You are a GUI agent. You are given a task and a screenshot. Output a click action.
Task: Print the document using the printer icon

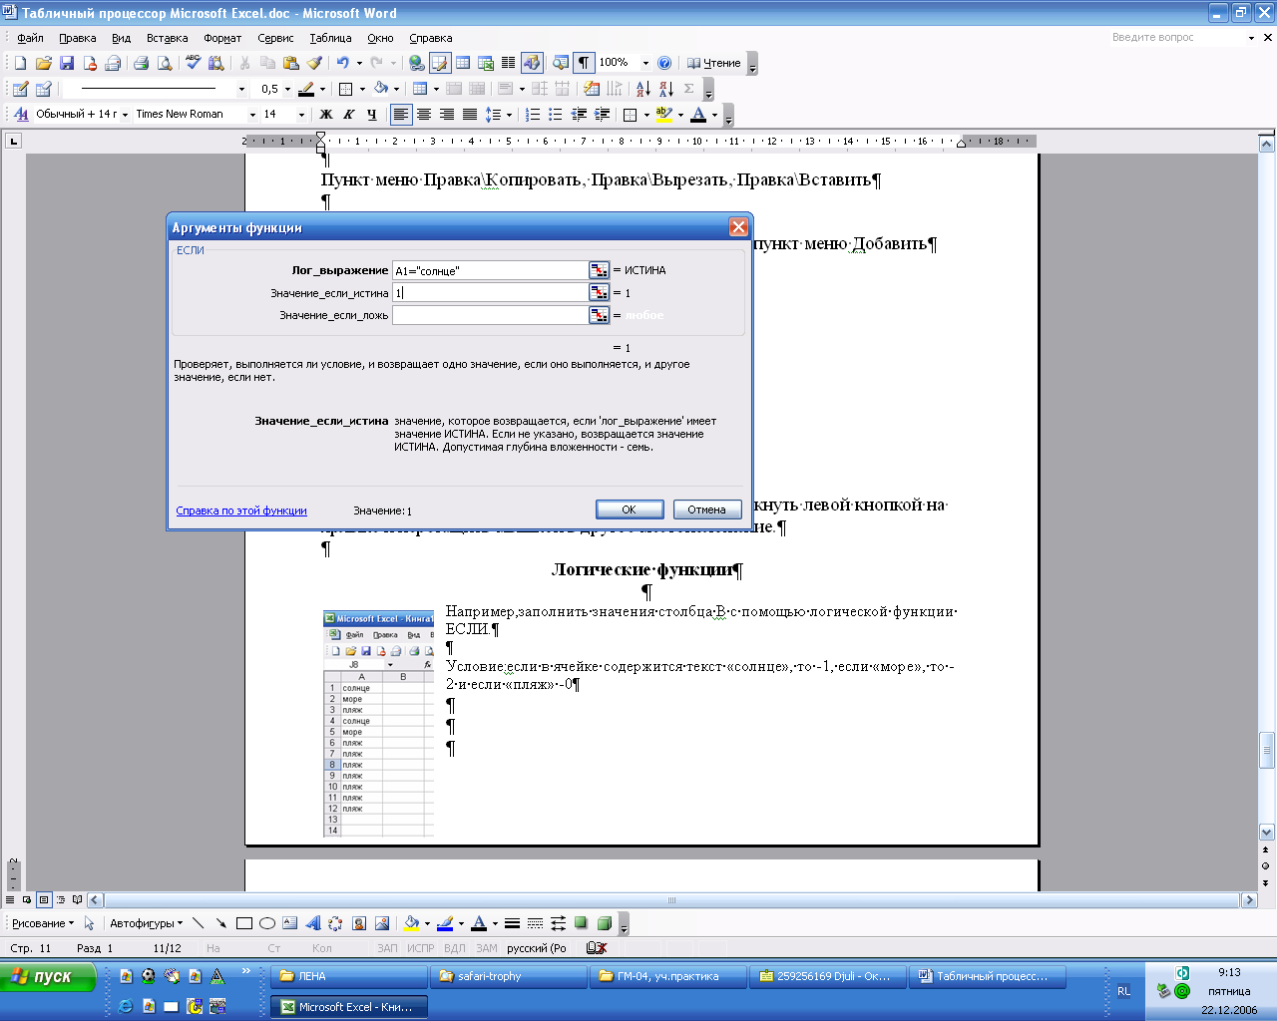pyautogui.click(x=142, y=63)
